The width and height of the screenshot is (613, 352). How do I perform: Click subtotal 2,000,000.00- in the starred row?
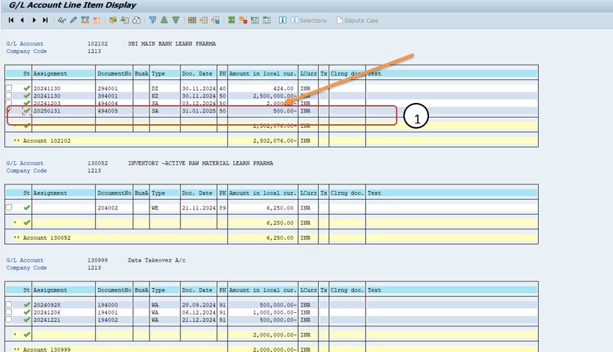274,335
